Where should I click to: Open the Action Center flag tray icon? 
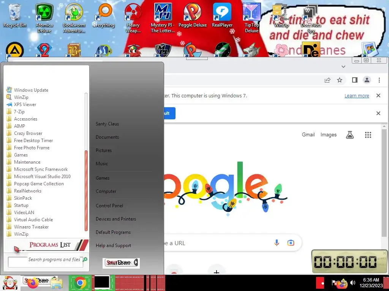tap(334, 283)
